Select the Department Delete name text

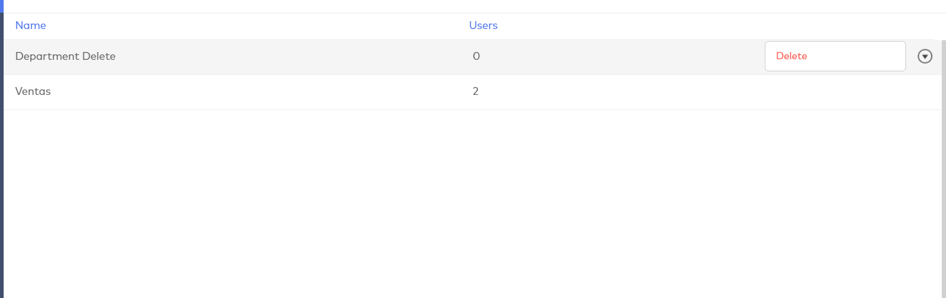[65, 56]
